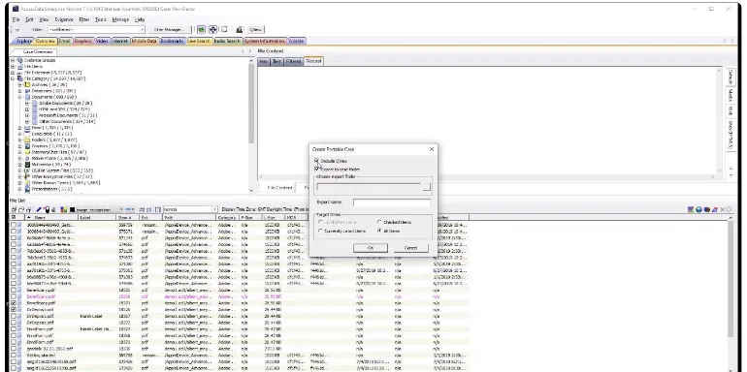Switch to the Overview tab
The width and height of the screenshot is (747, 372).
tap(46, 42)
